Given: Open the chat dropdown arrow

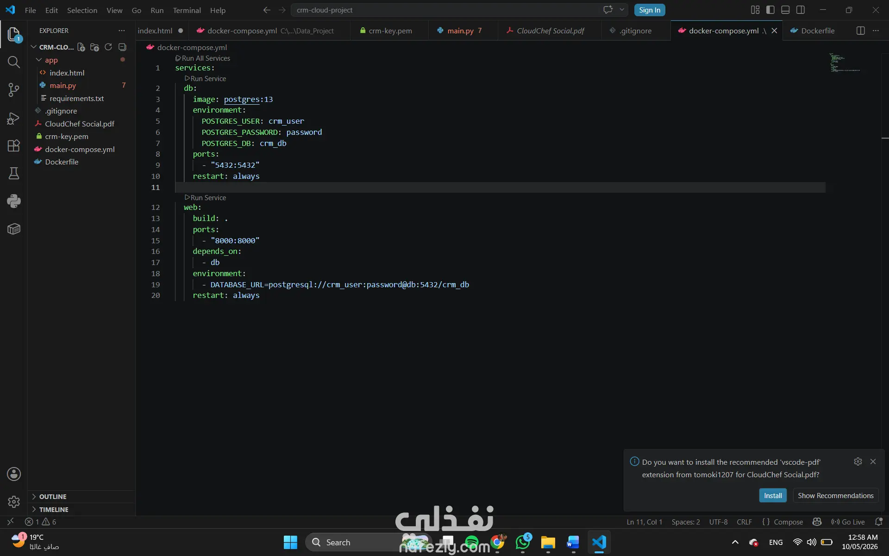Looking at the screenshot, I should coord(622,10).
